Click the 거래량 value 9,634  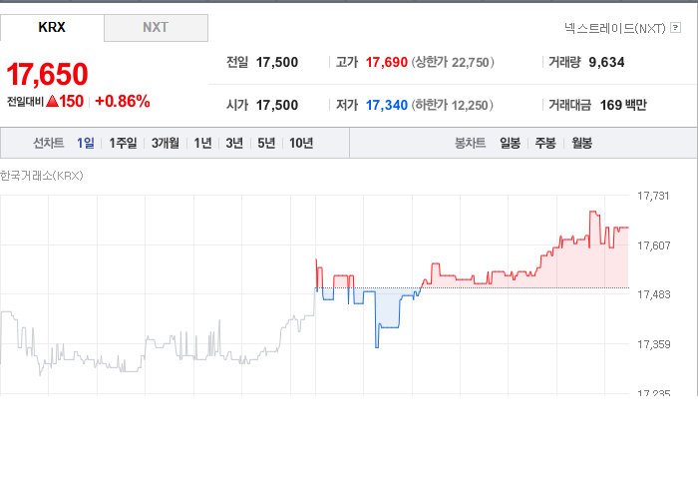pyautogui.click(x=606, y=62)
